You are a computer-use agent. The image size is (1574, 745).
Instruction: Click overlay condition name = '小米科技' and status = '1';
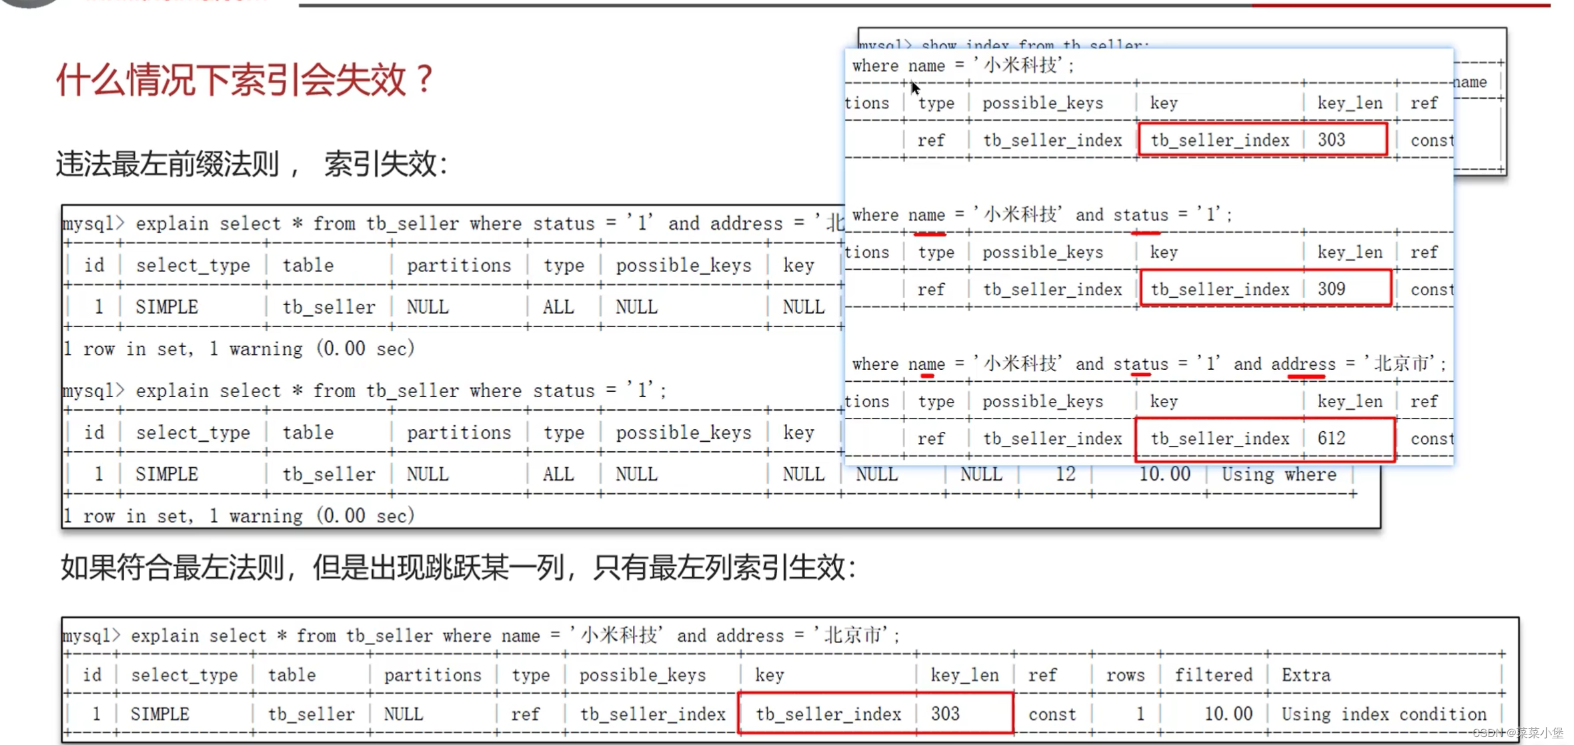(x=1042, y=215)
